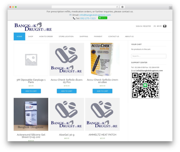Open the Home menu item
The height and width of the screenshot is (152, 180).
[19, 36]
